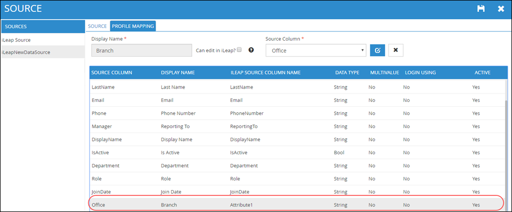
Task: Click the Join Date display name cell
Action: point(171,192)
